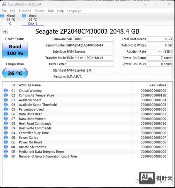Click the Rotation Rate value (SSD)
This screenshot has height=188, width=175.
(160, 52)
